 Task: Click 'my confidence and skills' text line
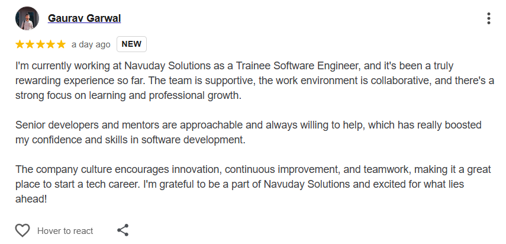[x=130, y=140]
